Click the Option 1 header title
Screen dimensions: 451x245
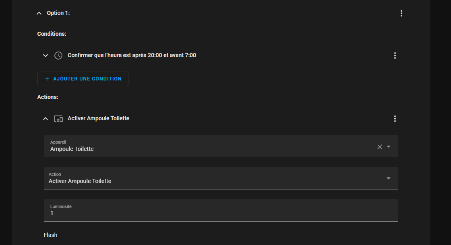pyautogui.click(x=58, y=13)
